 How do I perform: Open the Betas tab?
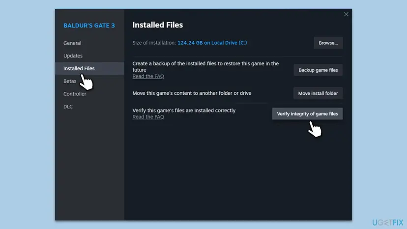tap(70, 81)
